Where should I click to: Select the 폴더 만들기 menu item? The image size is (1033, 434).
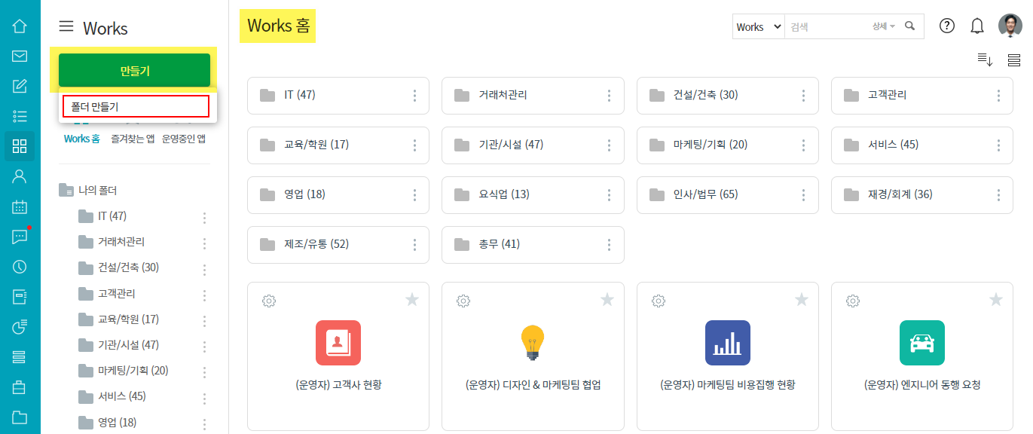coord(136,107)
